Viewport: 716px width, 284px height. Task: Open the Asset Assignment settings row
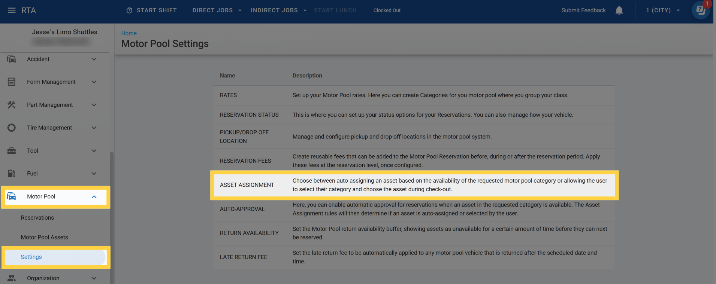247,185
